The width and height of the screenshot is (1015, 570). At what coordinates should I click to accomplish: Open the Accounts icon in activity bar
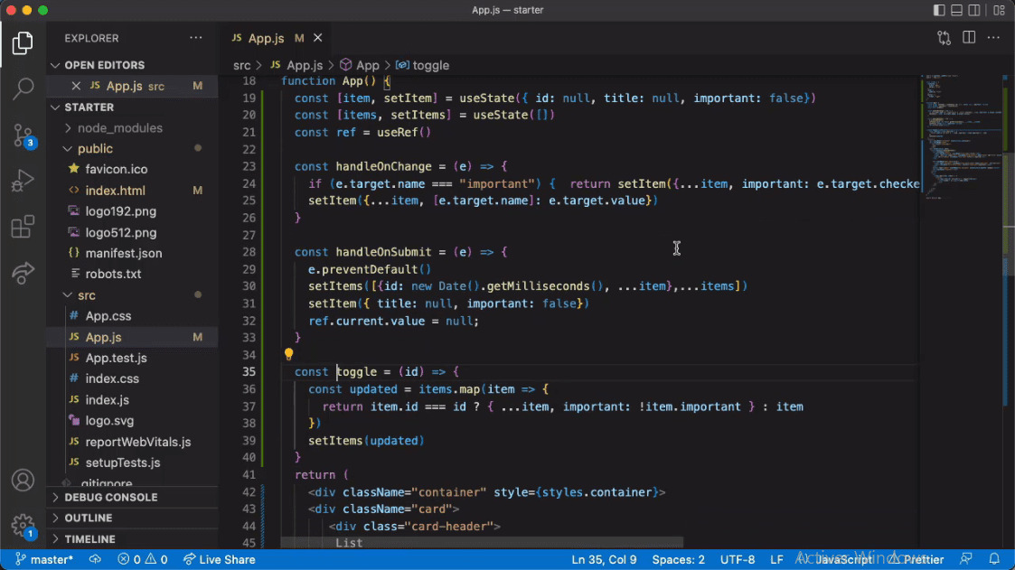click(23, 480)
